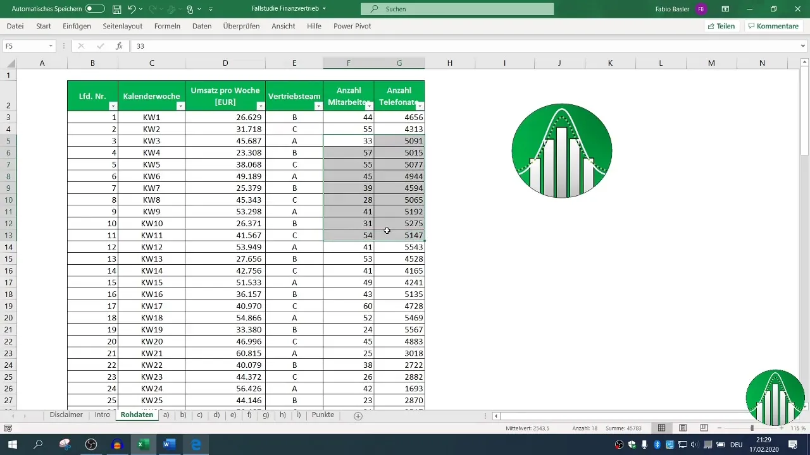This screenshot has height=455, width=810.
Task: Click the Teilen share button
Action: tap(721, 26)
